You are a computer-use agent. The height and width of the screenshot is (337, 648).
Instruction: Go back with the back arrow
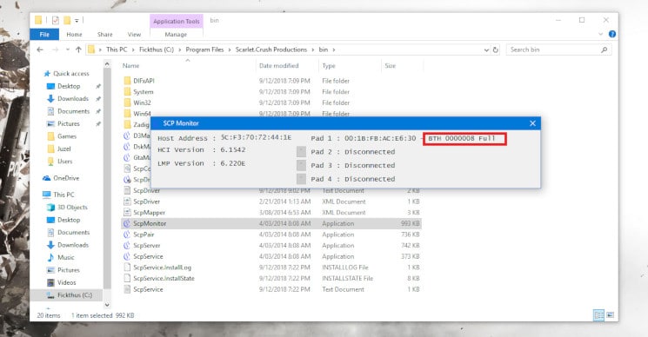pyautogui.click(x=40, y=50)
